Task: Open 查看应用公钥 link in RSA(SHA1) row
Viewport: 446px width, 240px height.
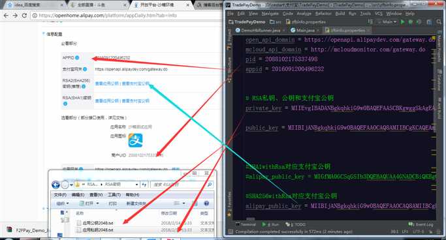Action: coord(106,101)
